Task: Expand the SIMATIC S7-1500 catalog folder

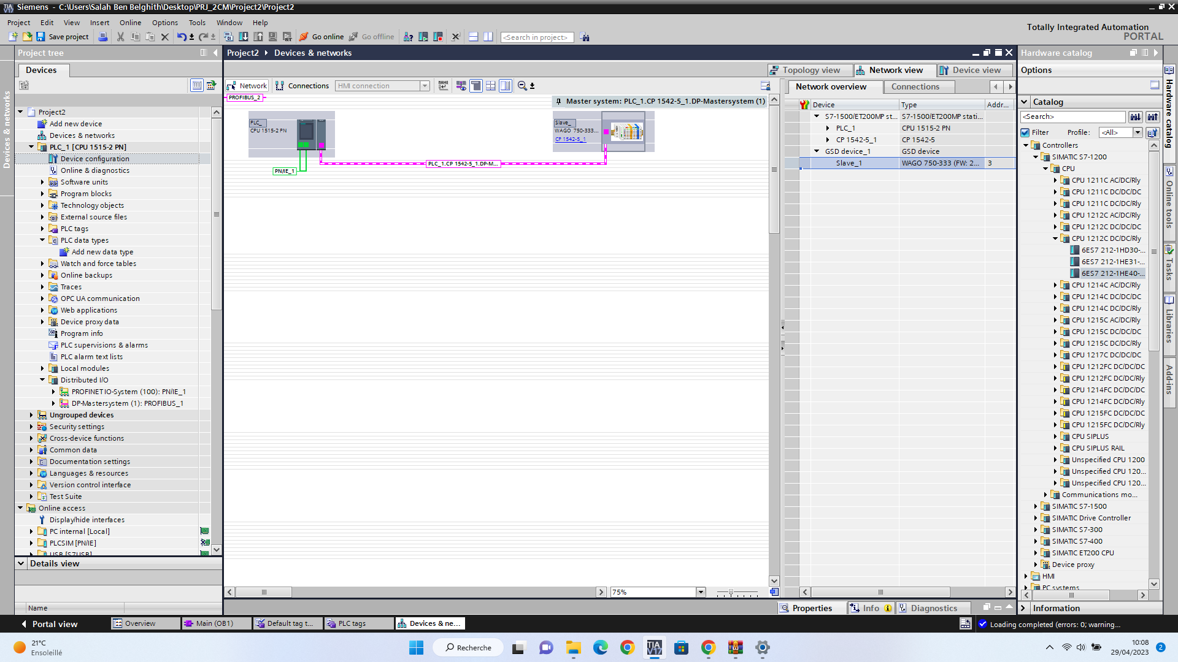Action: (1036, 506)
